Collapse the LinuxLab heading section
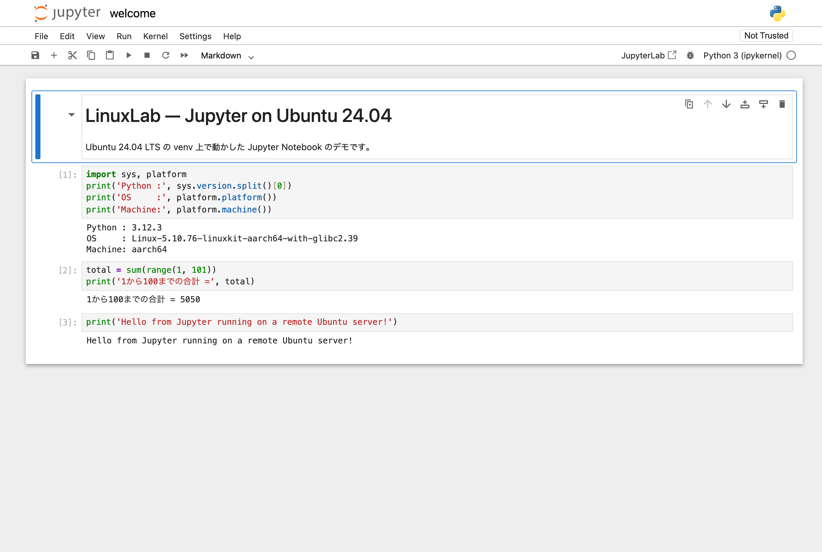This screenshot has height=552, width=822. (72, 115)
